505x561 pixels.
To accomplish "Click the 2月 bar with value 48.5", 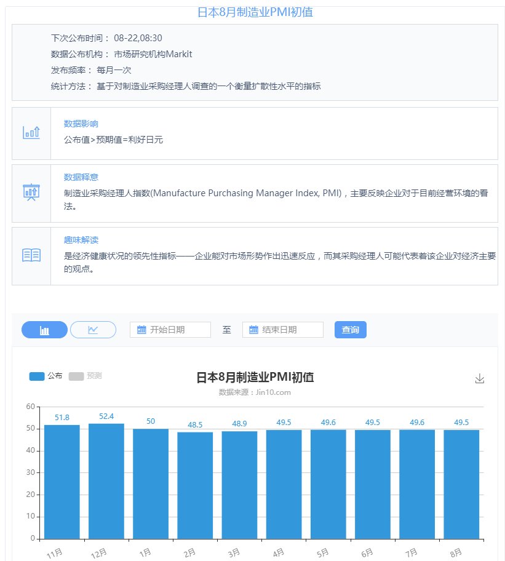I will coord(195,485).
